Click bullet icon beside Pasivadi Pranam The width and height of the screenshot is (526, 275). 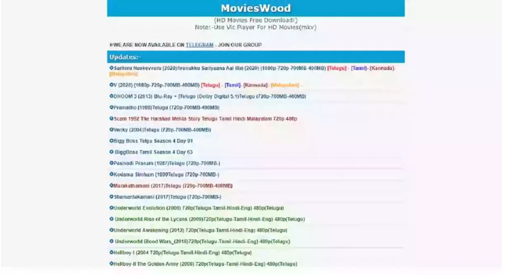pos(111,163)
